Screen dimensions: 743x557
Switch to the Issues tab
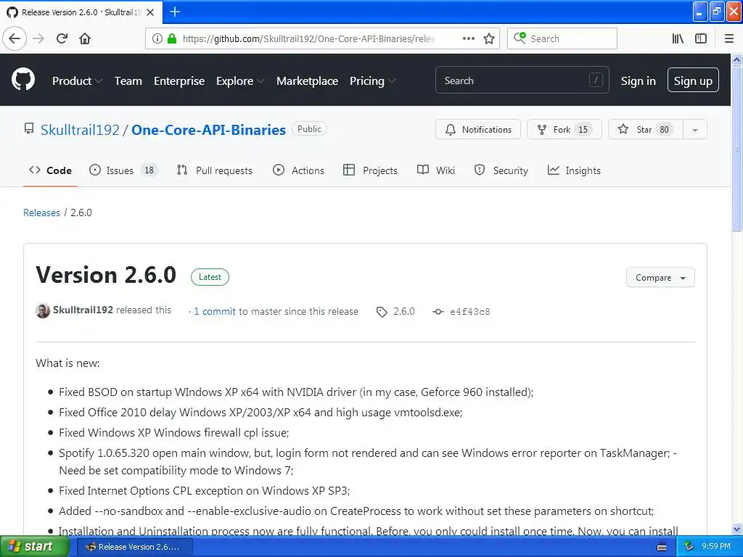coord(123,170)
